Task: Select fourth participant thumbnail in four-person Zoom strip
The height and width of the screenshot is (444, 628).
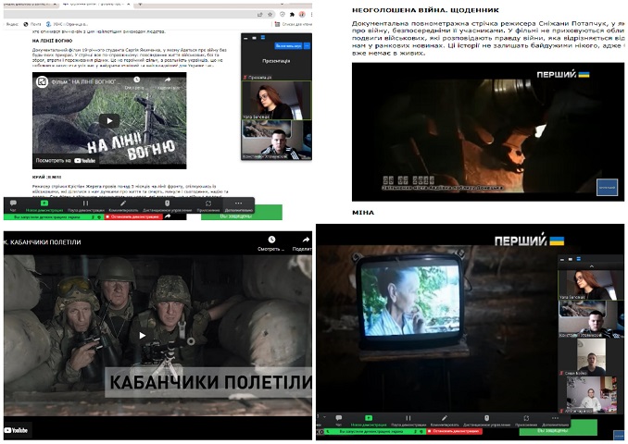Action: point(591,394)
